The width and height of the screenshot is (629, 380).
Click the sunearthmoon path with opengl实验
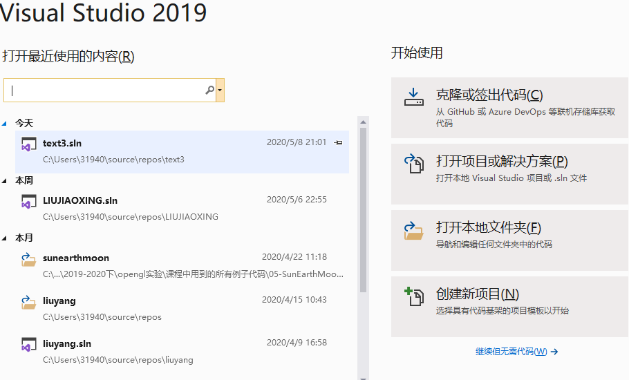click(193, 274)
